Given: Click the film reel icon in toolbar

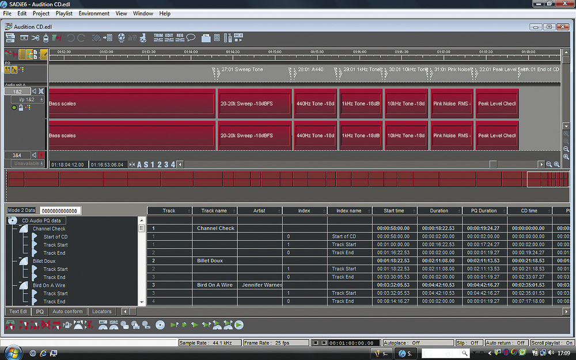Looking at the screenshot, I should [x=122, y=38].
